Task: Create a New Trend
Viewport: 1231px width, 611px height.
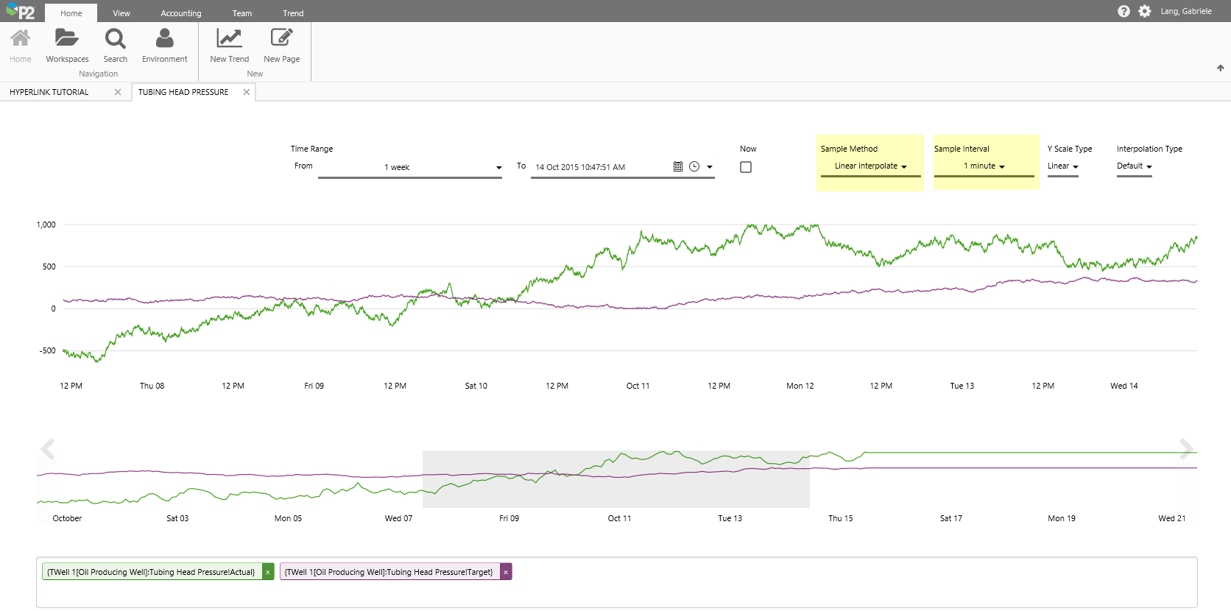Action: [229, 38]
